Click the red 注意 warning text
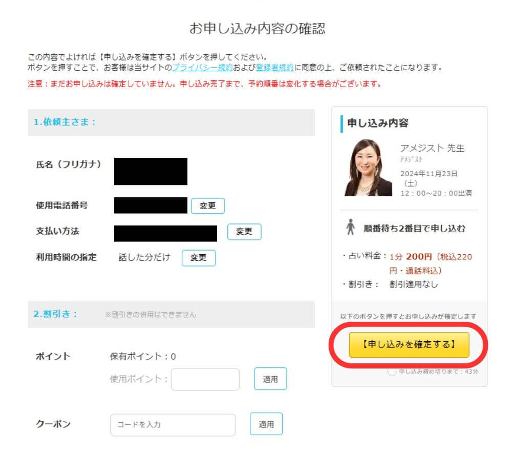512x452 pixels. click(205, 84)
